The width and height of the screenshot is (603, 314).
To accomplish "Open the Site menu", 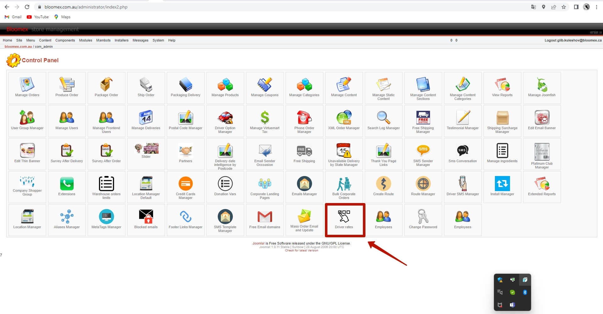I will tap(19, 40).
